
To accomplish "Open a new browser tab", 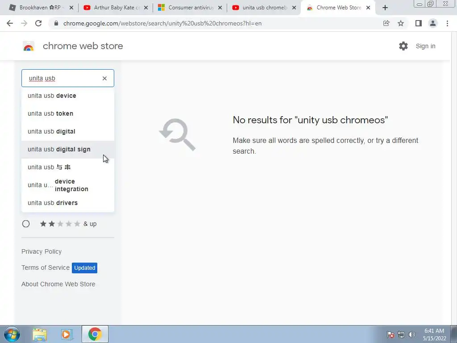I will (x=385, y=8).
